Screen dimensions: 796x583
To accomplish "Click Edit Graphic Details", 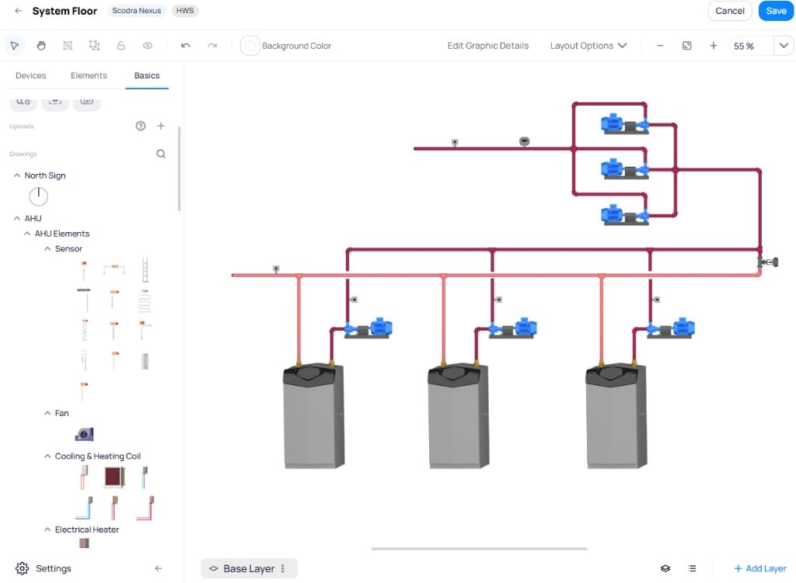I will click(487, 46).
